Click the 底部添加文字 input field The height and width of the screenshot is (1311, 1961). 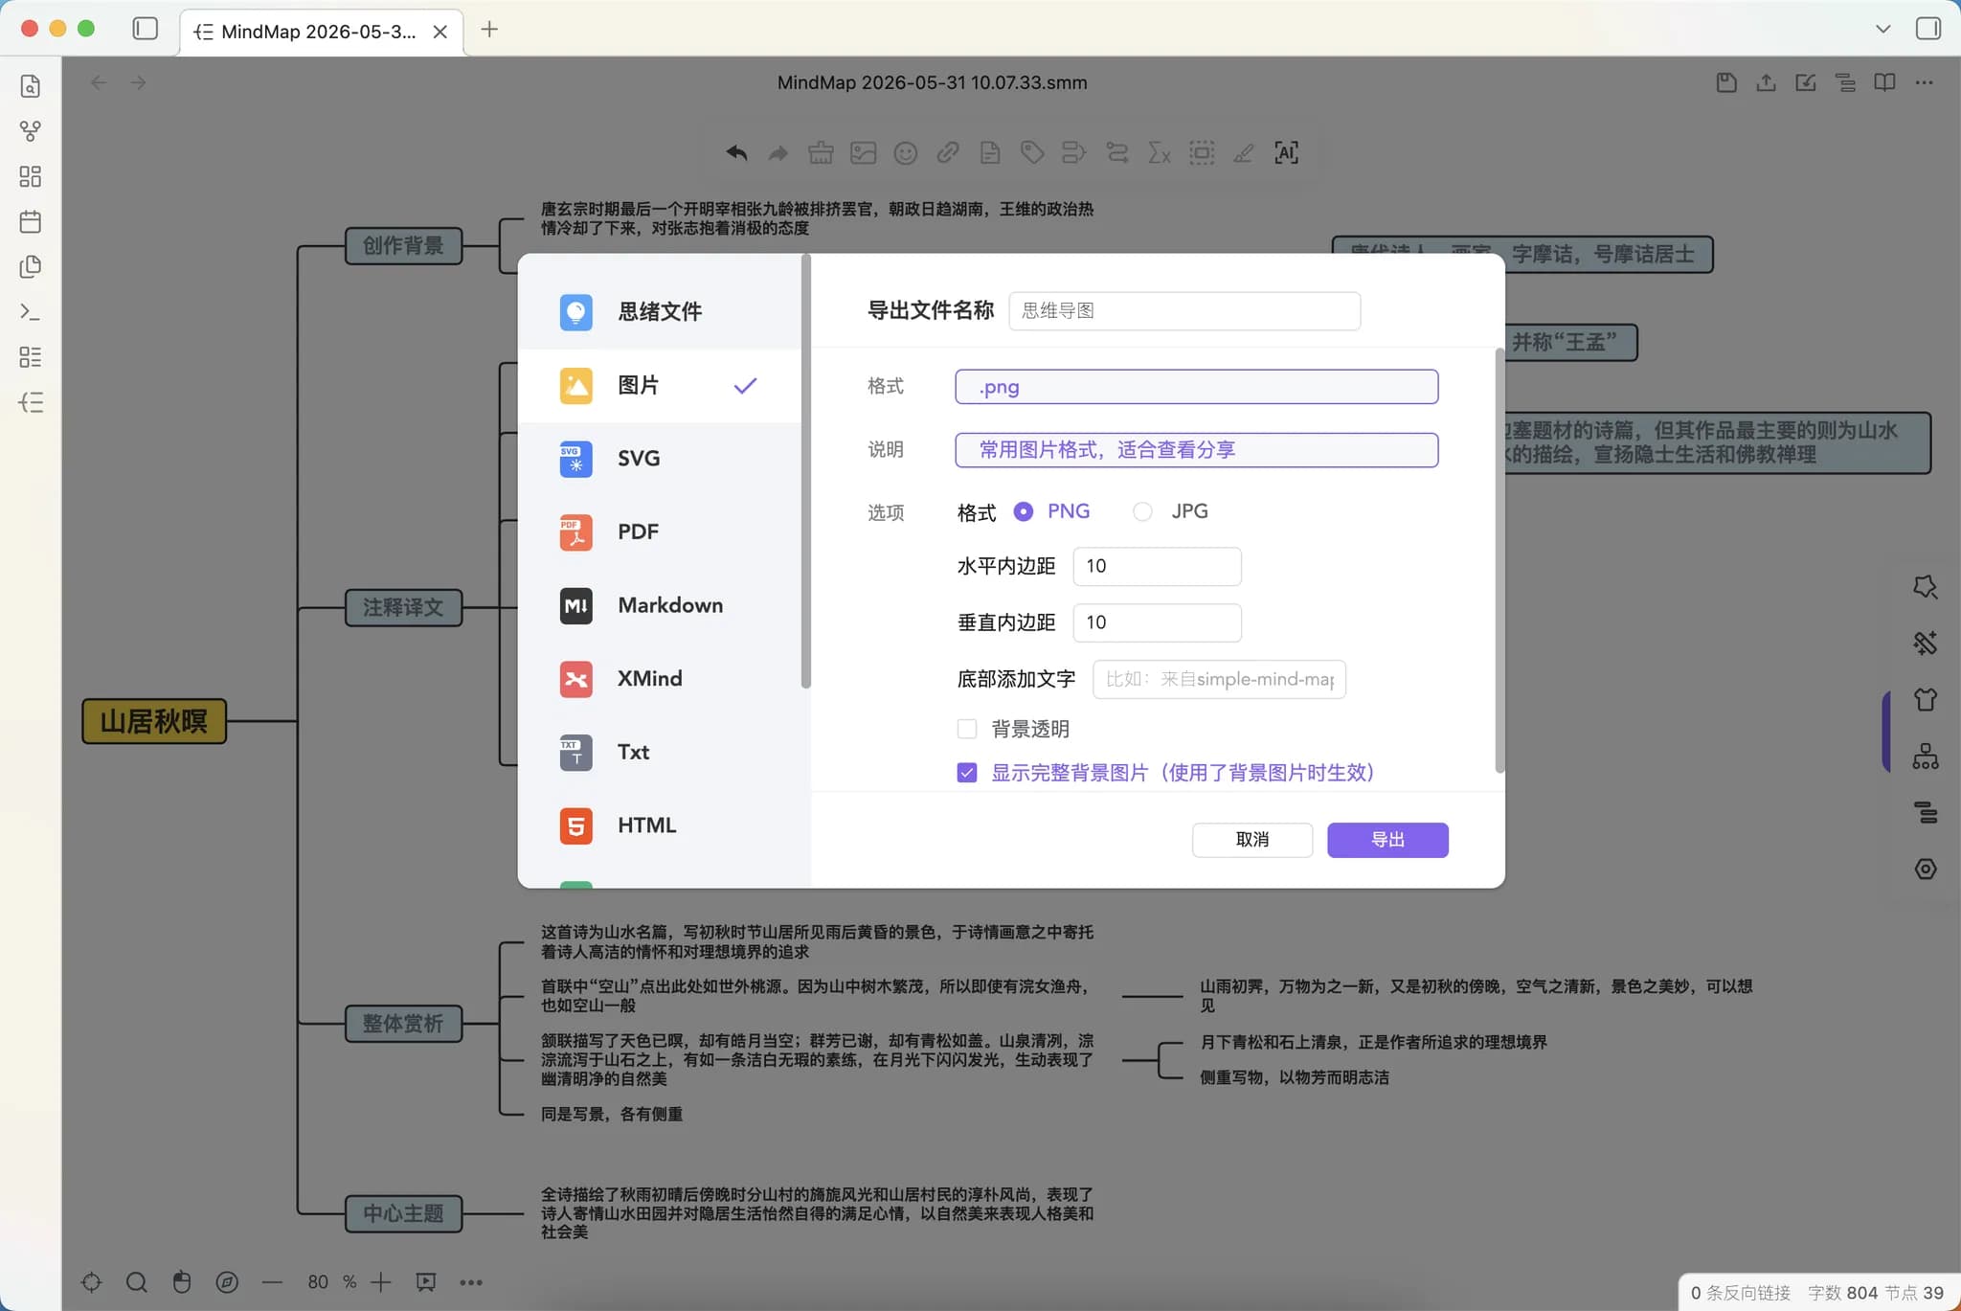click(x=1219, y=679)
